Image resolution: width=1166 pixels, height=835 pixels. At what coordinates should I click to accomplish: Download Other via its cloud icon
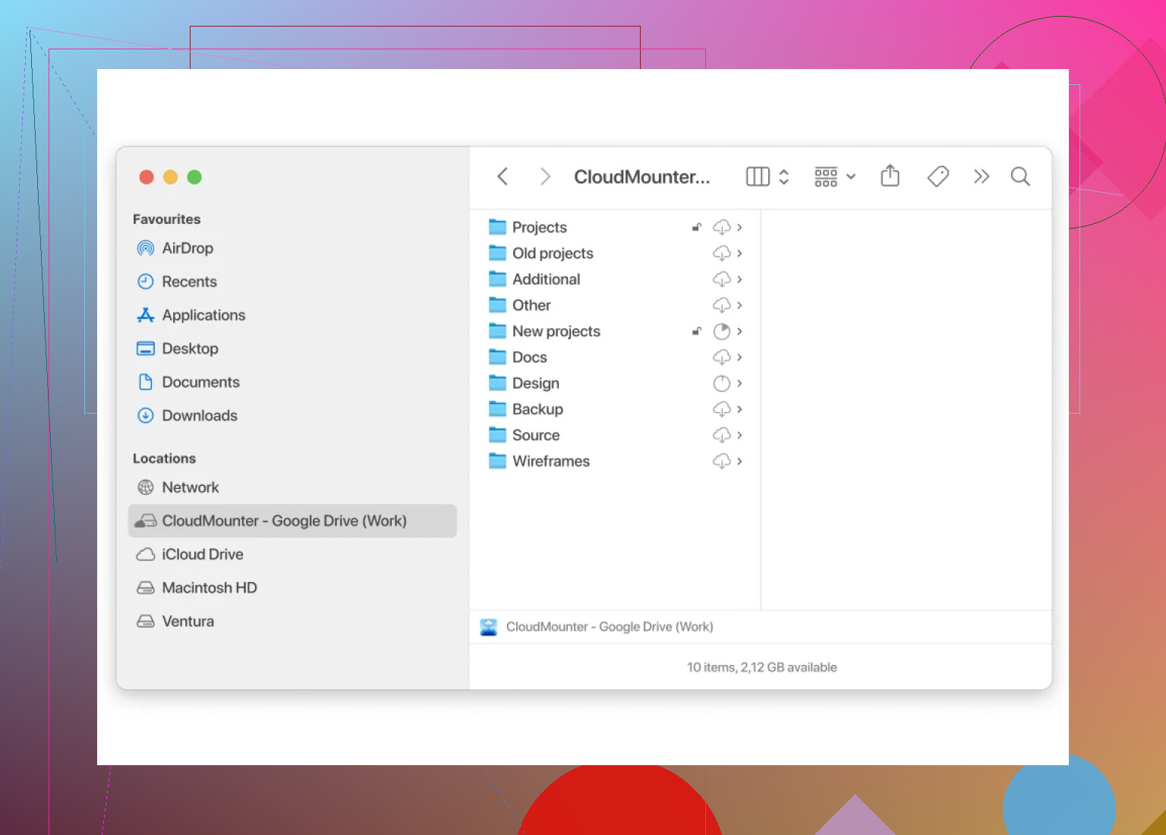[x=721, y=305]
